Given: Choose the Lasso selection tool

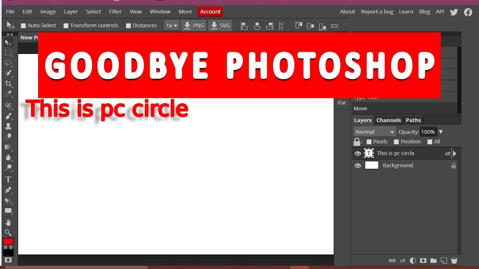Looking at the screenshot, I should pyautogui.click(x=8, y=63).
